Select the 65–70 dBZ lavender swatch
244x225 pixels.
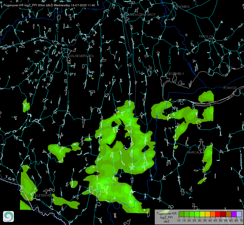tap(239, 214)
